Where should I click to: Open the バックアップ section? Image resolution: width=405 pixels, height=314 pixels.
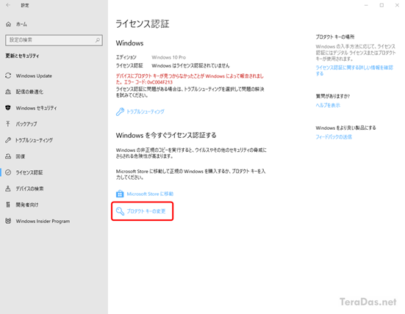point(26,124)
